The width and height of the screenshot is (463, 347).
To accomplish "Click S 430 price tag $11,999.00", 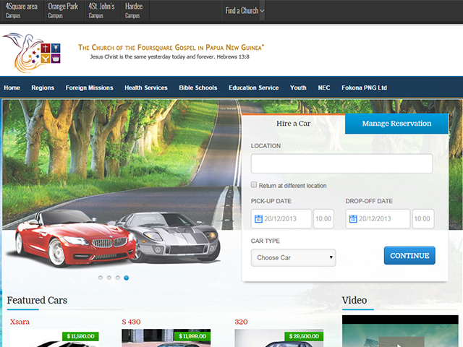I will 192,336.
